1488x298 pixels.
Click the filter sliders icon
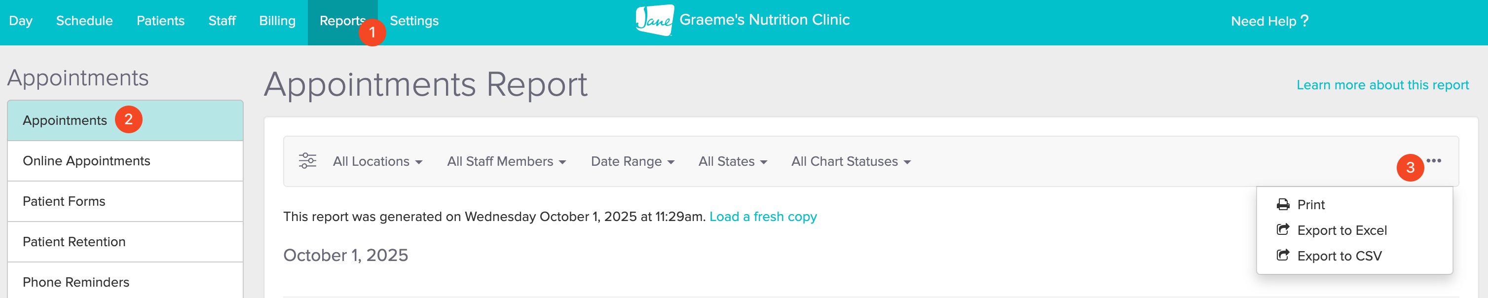(307, 160)
